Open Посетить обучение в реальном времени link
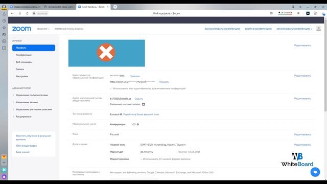Screen dimensions: 327x184 pos(33,137)
